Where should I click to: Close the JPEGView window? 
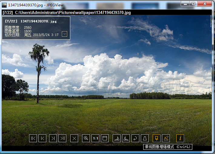(205, 3)
